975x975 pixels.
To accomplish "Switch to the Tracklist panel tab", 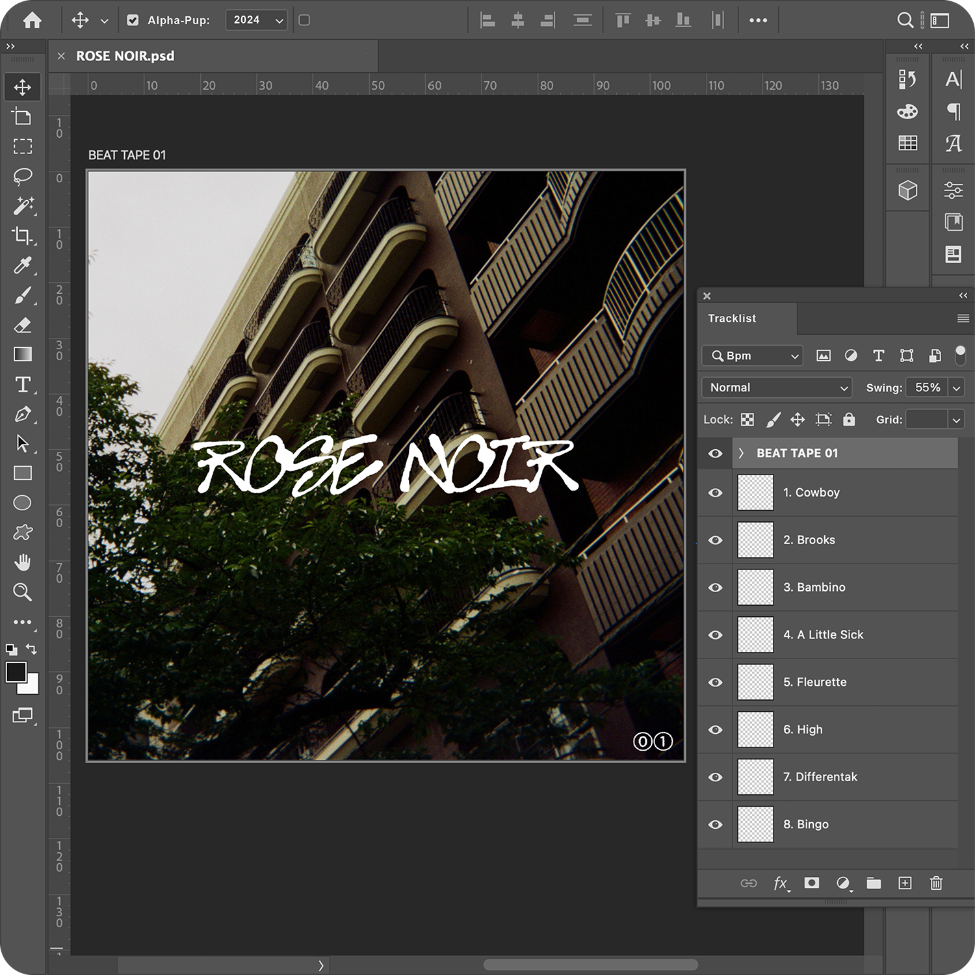I will tap(732, 318).
